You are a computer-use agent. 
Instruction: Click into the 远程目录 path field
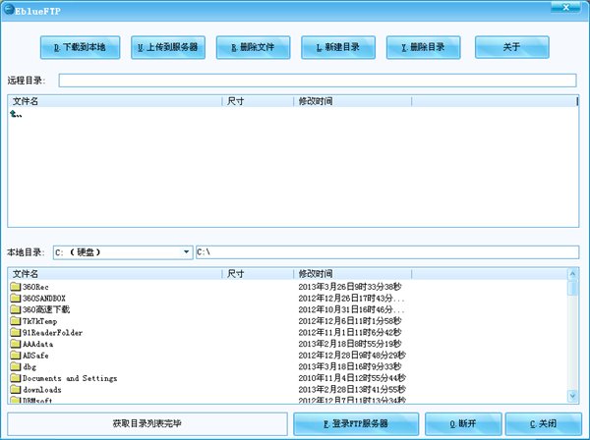tap(318, 81)
